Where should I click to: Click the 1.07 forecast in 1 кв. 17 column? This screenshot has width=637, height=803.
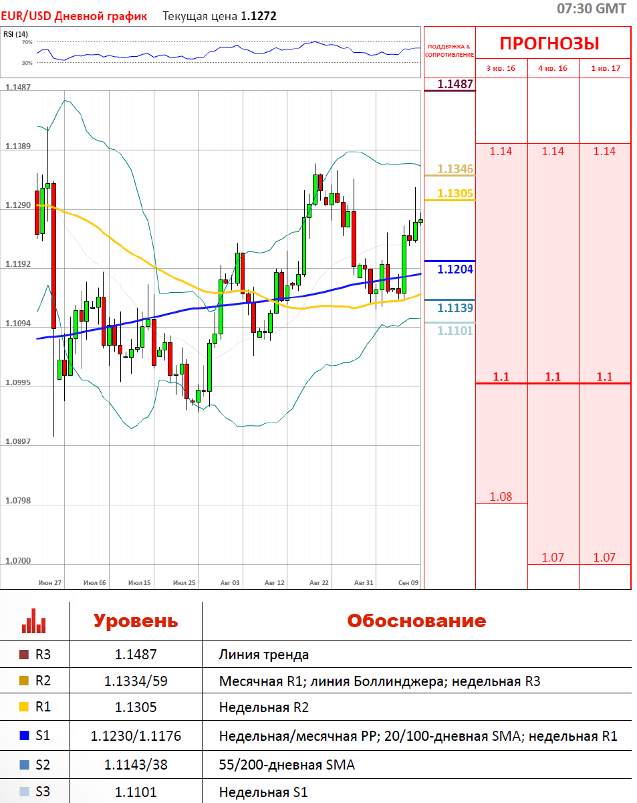click(x=605, y=557)
